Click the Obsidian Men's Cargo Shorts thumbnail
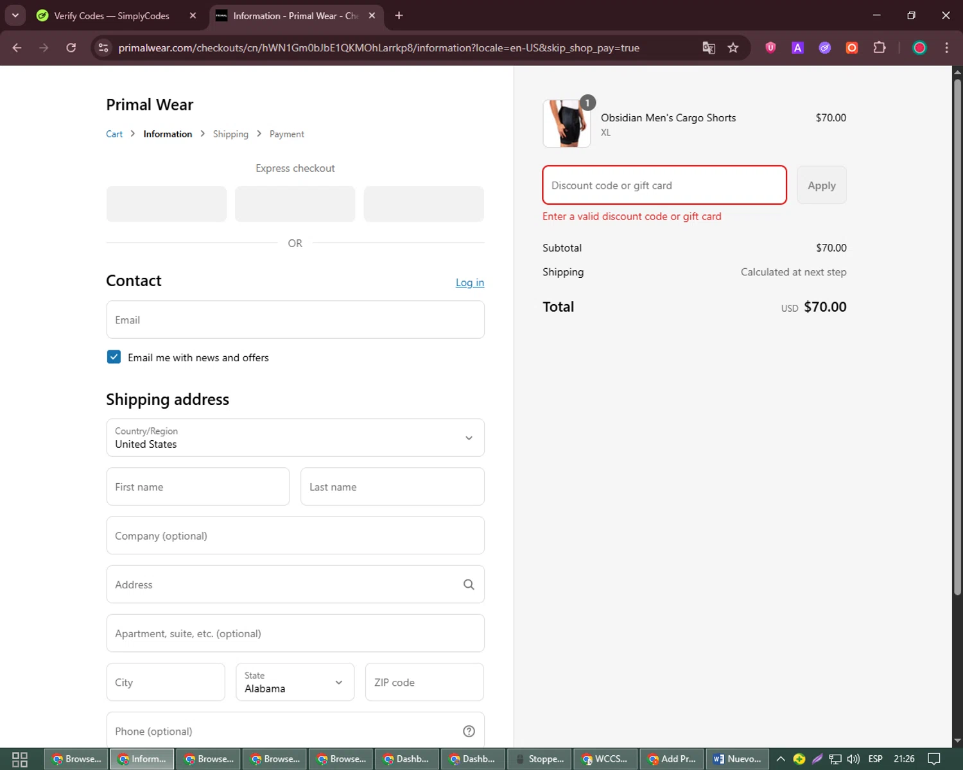 tap(566, 124)
